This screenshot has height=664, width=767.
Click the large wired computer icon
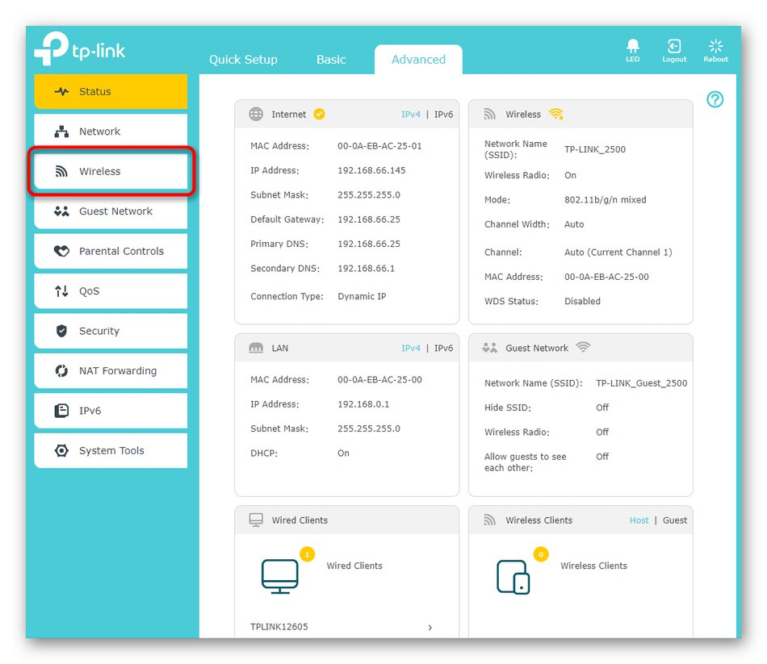tap(280, 577)
